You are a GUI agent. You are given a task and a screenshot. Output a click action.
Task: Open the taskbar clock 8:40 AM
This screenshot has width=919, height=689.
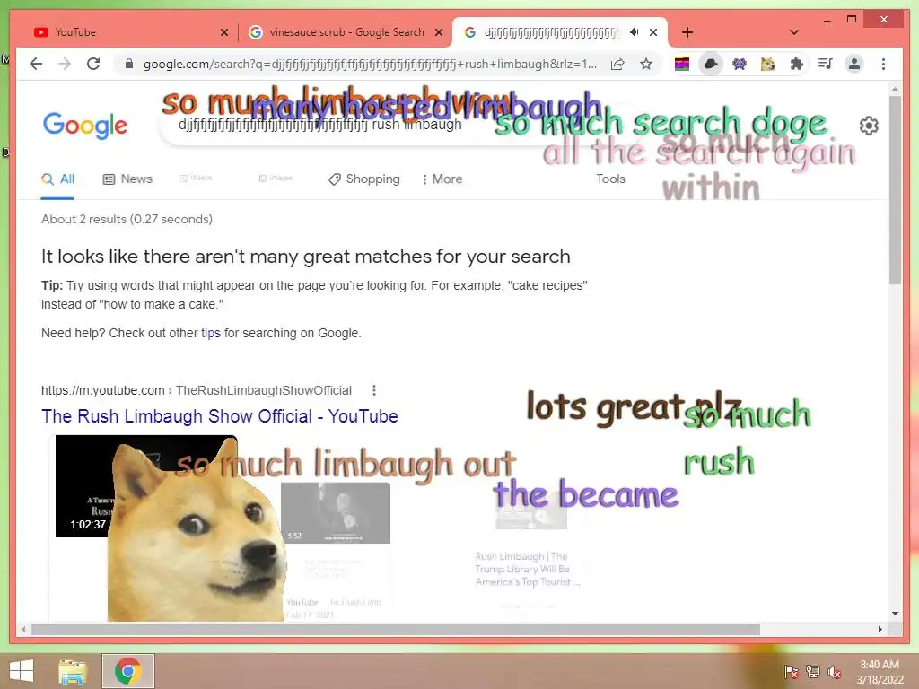[880, 672]
